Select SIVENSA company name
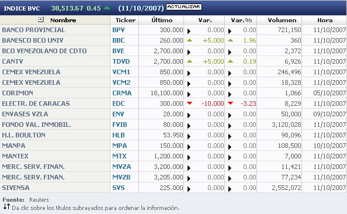The width and height of the screenshot is (347, 214). (x=16, y=188)
